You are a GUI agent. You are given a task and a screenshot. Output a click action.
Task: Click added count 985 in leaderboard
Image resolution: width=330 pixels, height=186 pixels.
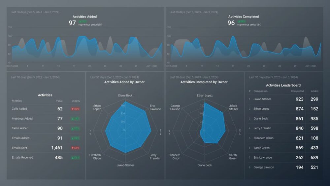click(x=314, y=119)
